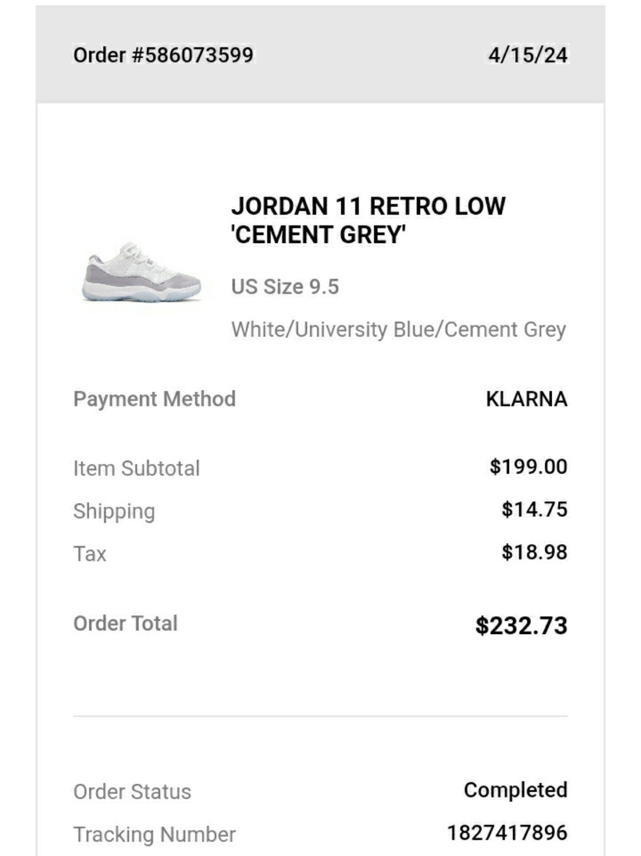This screenshot has height=856, width=641.
Task: Open the Jordan 11 shoe product thumbnail
Action: (142, 271)
